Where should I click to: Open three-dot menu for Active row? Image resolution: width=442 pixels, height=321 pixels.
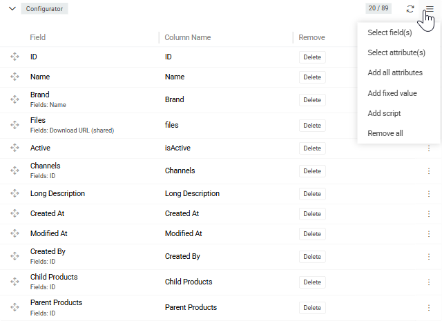point(428,148)
